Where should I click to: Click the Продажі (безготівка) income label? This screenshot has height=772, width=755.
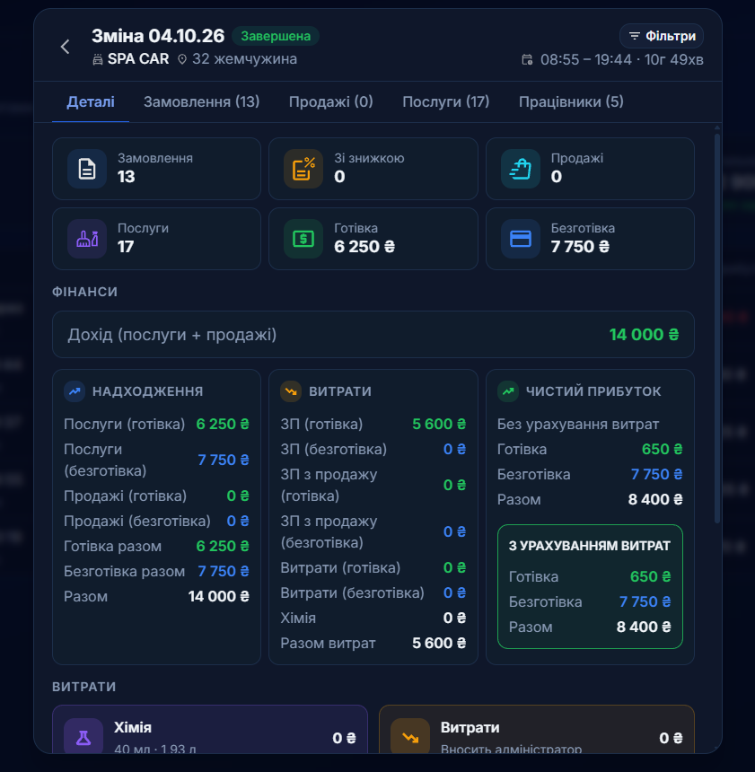(137, 521)
